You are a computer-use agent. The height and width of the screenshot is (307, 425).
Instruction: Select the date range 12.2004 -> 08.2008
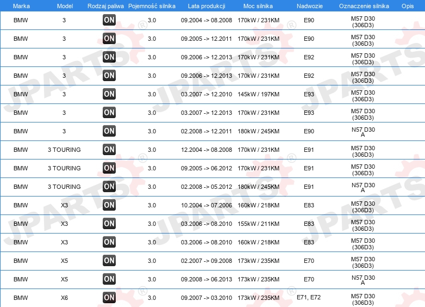(x=207, y=150)
